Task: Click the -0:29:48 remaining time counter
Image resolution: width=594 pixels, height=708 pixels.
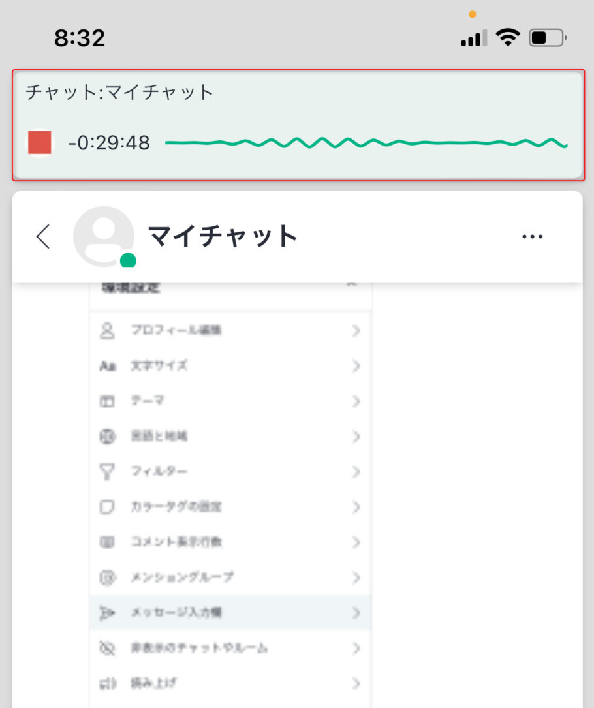Action: tap(109, 143)
